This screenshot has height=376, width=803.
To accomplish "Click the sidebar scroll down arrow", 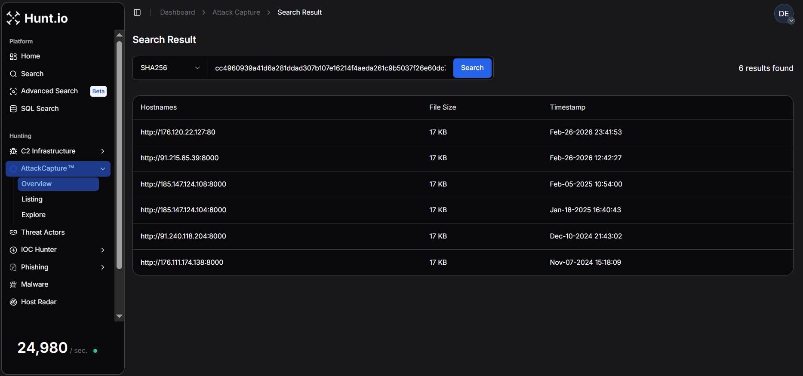I will point(120,316).
